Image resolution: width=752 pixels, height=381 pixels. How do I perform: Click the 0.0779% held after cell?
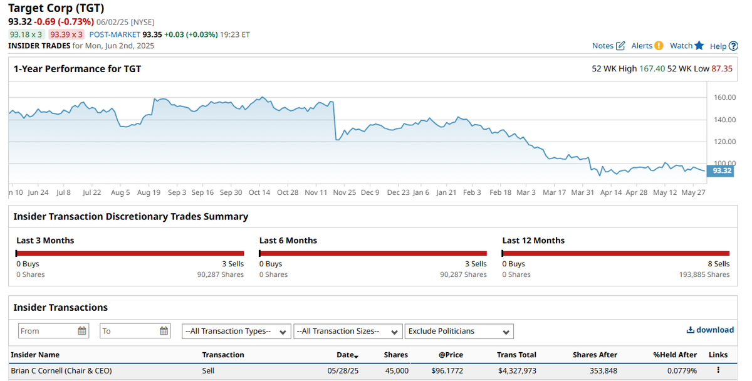tap(681, 370)
